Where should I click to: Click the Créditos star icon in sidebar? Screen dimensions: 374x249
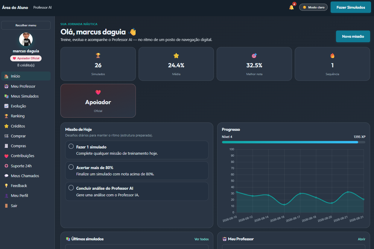tap(6, 126)
